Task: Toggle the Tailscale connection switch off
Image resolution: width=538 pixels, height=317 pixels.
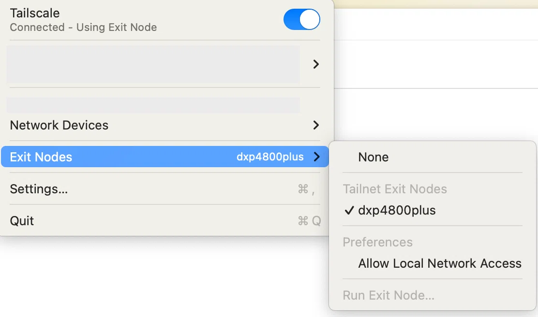Action: [301, 19]
